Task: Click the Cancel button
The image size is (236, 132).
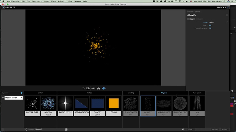Action: [x=215, y=130]
